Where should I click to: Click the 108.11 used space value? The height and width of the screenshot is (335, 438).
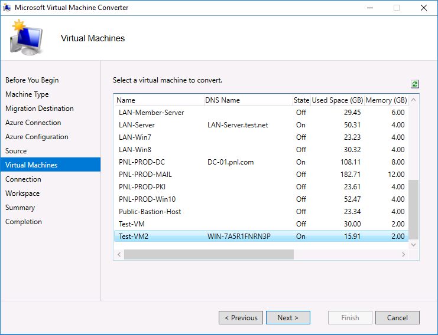click(x=351, y=162)
